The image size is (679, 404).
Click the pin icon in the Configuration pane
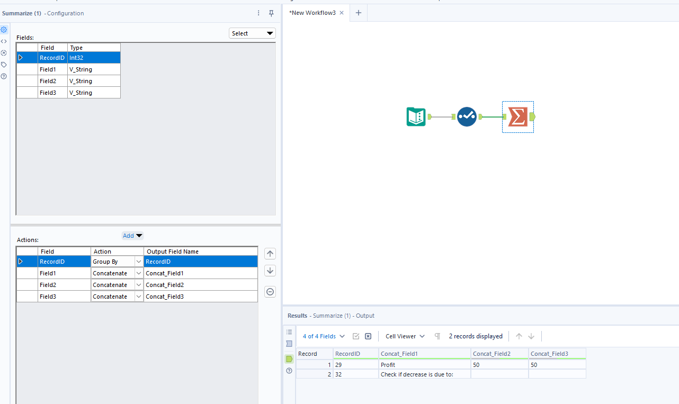tap(271, 13)
